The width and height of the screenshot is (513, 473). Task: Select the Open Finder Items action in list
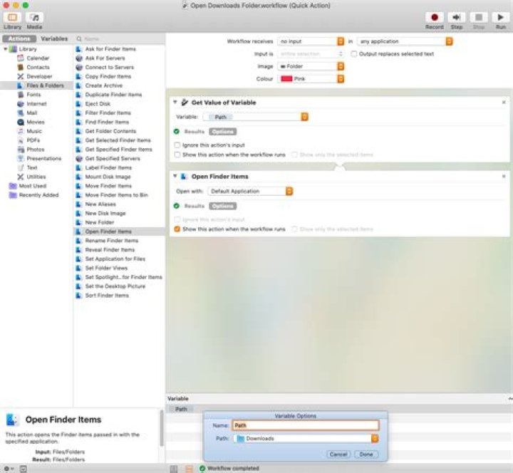[120, 232]
